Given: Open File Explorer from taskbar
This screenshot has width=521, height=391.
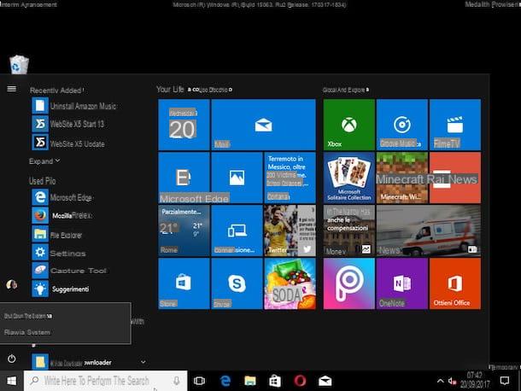Looking at the screenshot, I should [x=250, y=381].
